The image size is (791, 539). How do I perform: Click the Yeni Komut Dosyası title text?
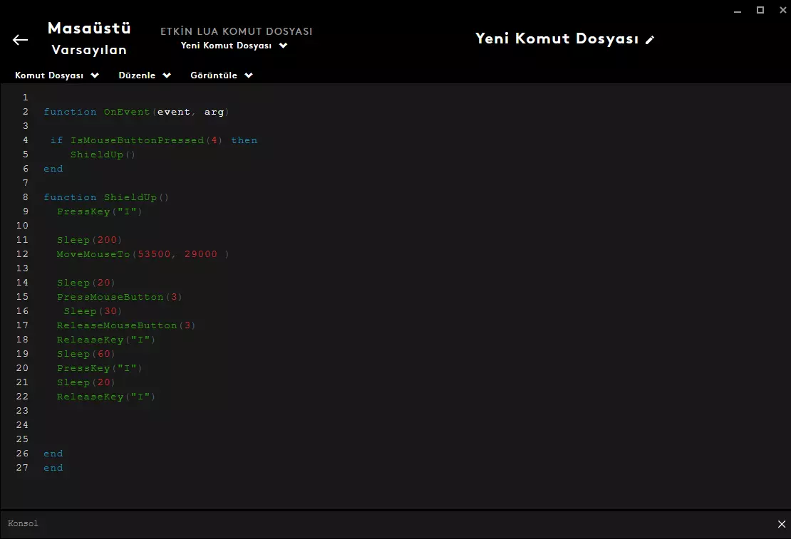(x=557, y=39)
